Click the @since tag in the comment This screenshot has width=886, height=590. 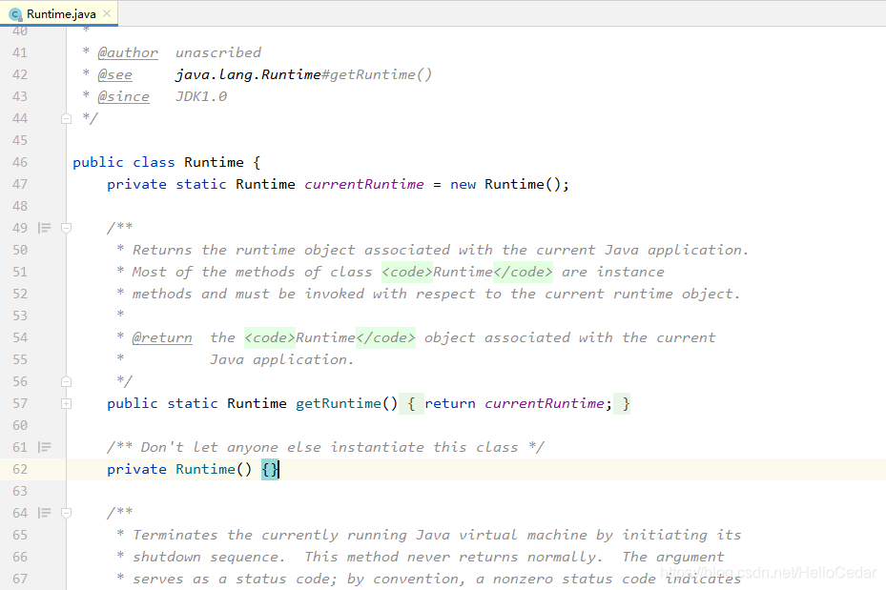[x=123, y=96]
